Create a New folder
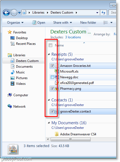 coord(88,22)
